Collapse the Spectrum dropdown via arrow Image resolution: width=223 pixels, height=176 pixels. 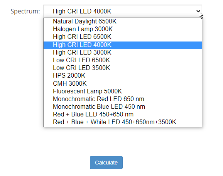[198, 11]
